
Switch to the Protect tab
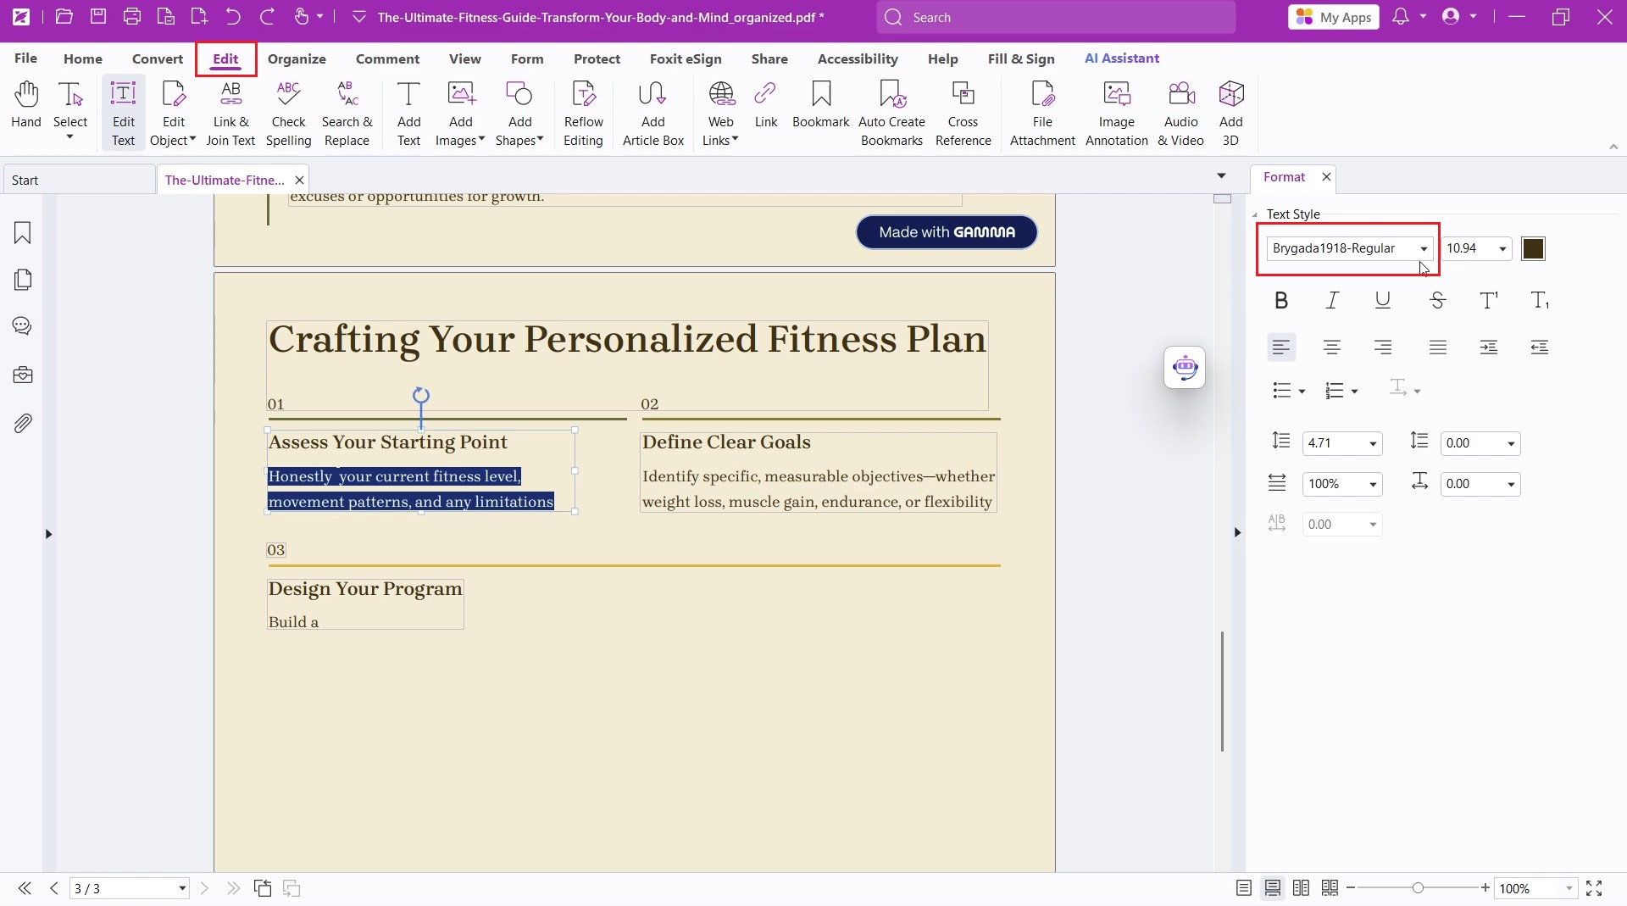597,58
